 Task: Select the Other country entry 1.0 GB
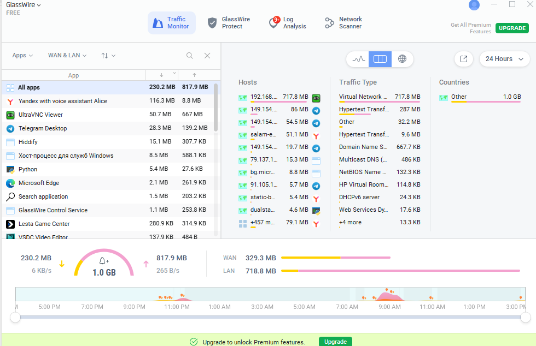click(480, 98)
